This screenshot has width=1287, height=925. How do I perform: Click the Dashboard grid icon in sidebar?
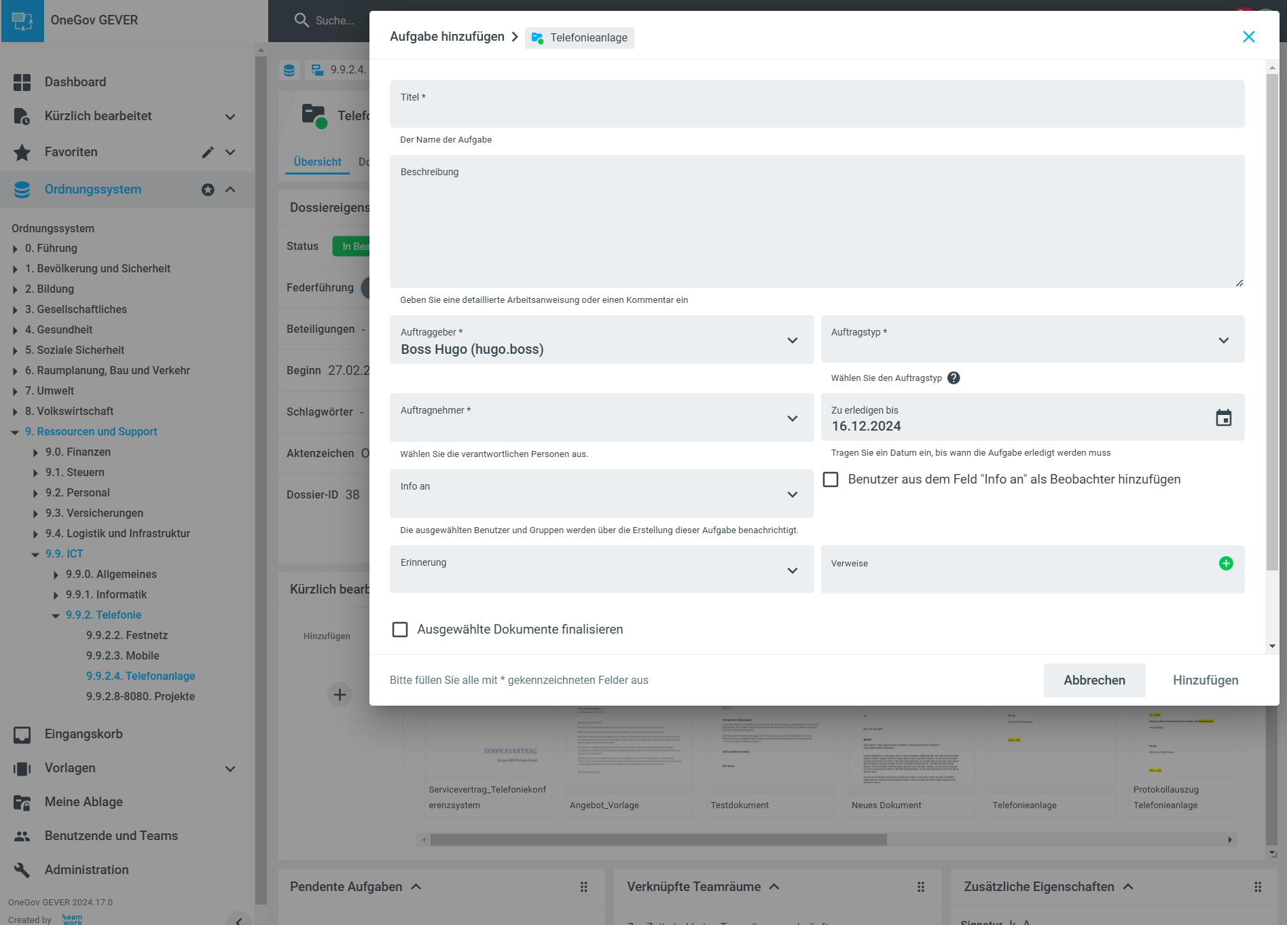click(22, 82)
